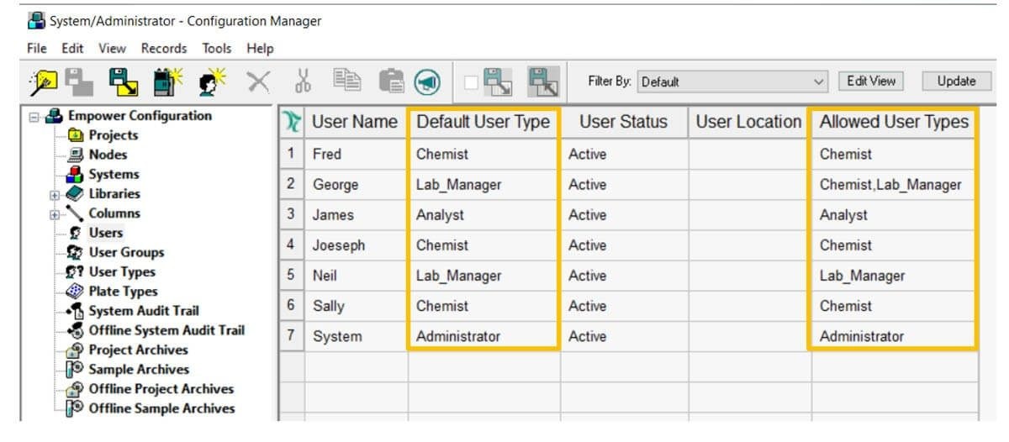Viewport: 1009px width, 442px height.
Task: Open the Records menu
Action: [x=164, y=49]
